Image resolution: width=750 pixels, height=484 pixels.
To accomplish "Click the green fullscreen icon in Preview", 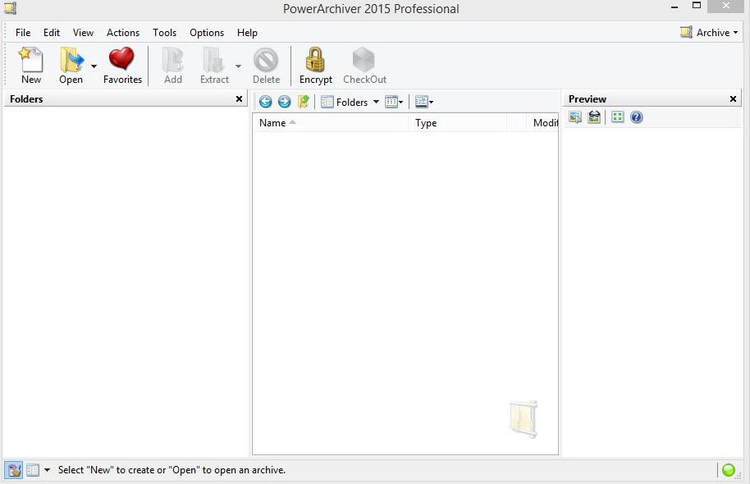I will click(618, 117).
